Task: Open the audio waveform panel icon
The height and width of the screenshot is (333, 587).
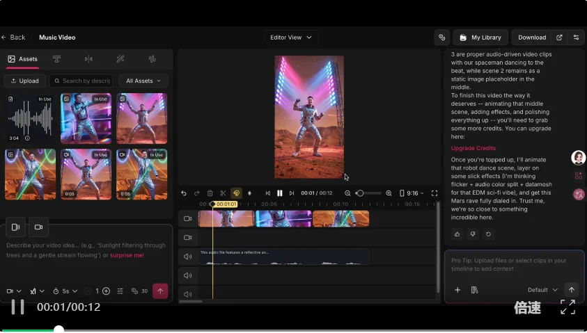Action: coord(152,59)
